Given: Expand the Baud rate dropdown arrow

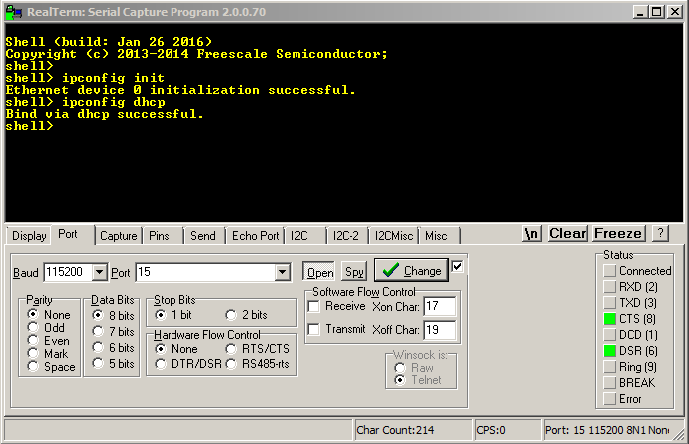Looking at the screenshot, I should pyautogui.click(x=100, y=273).
